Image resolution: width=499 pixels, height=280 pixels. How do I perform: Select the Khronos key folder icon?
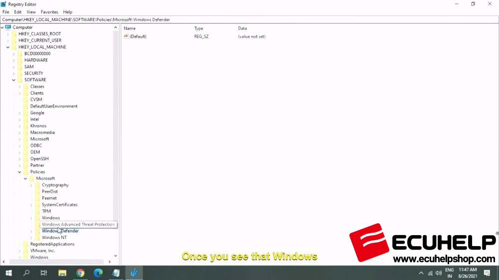tap(26, 126)
